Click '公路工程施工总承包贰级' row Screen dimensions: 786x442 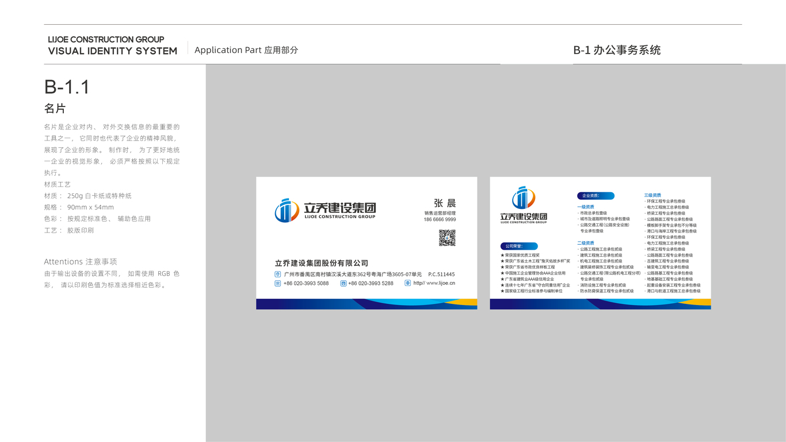600,249
